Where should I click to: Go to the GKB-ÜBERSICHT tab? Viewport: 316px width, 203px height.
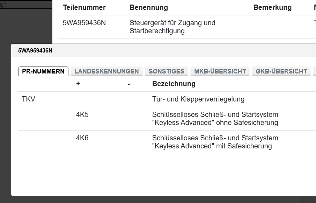pos(281,71)
